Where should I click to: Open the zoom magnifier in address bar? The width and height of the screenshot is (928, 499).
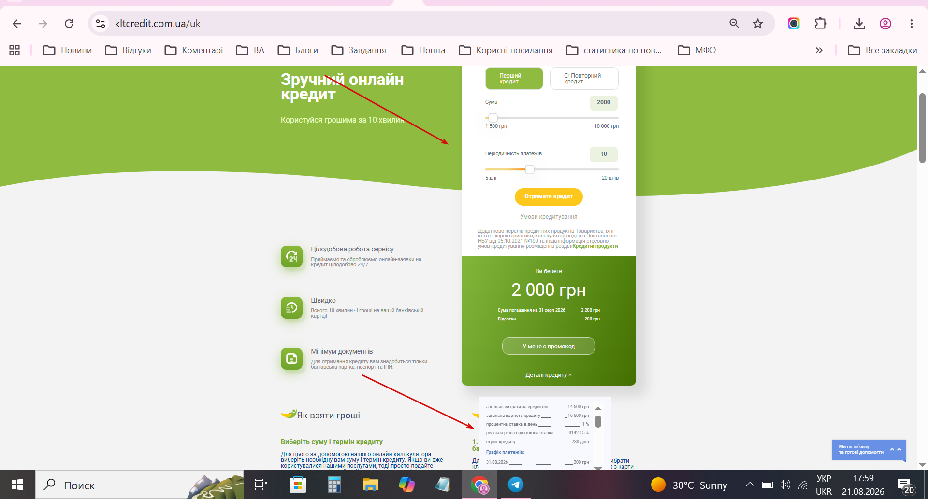[734, 24]
